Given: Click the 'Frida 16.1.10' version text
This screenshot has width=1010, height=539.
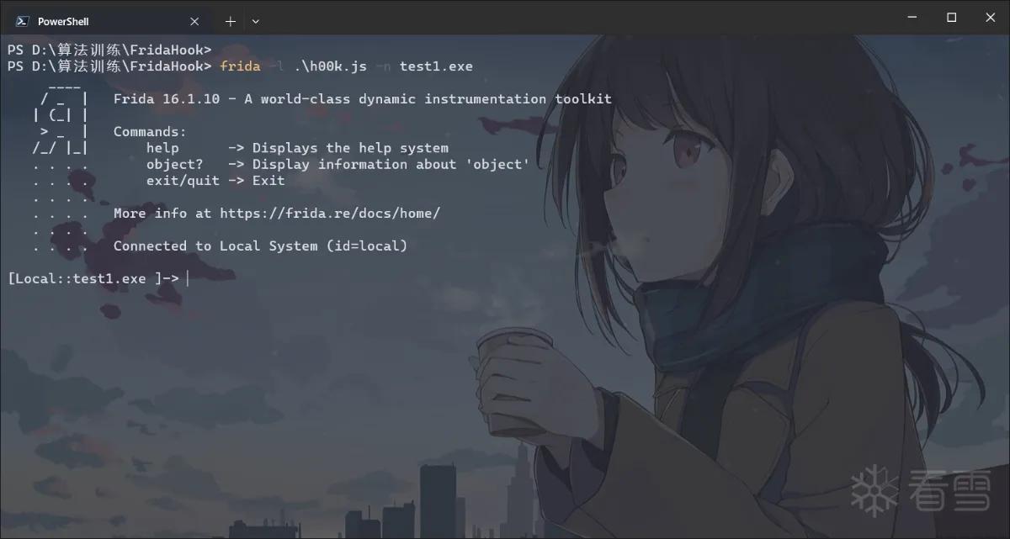Looking at the screenshot, I should (x=167, y=98).
